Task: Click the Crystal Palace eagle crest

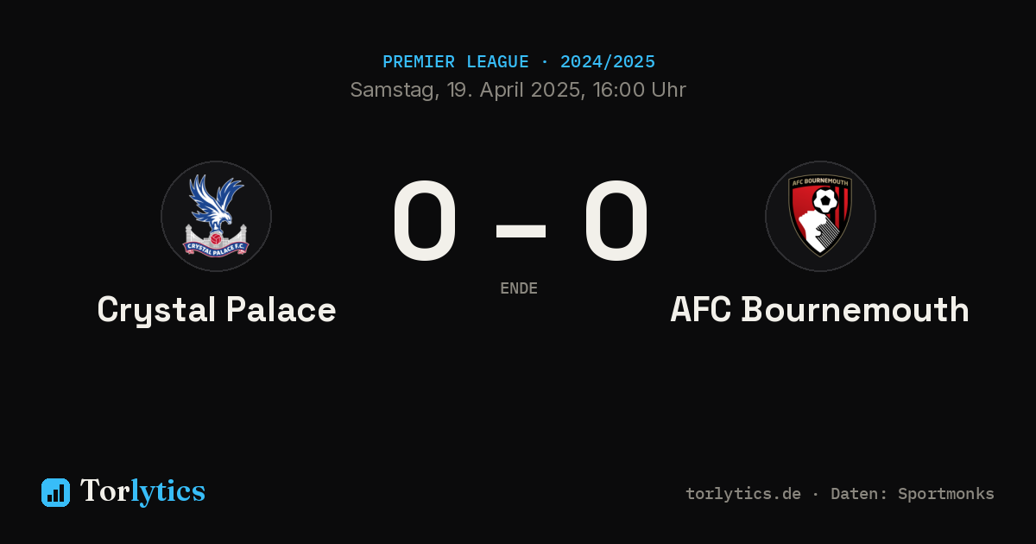Action: coord(216,216)
